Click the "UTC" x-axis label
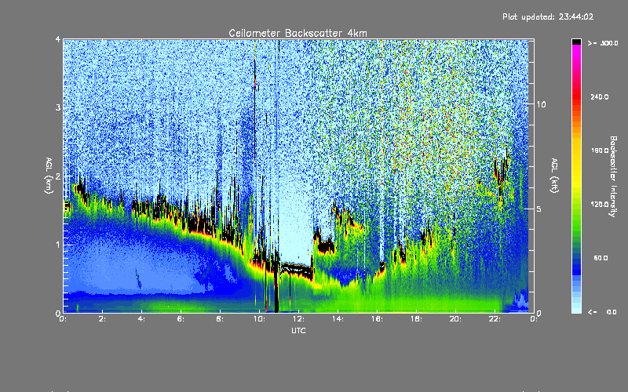628x392 pixels. coord(298,330)
